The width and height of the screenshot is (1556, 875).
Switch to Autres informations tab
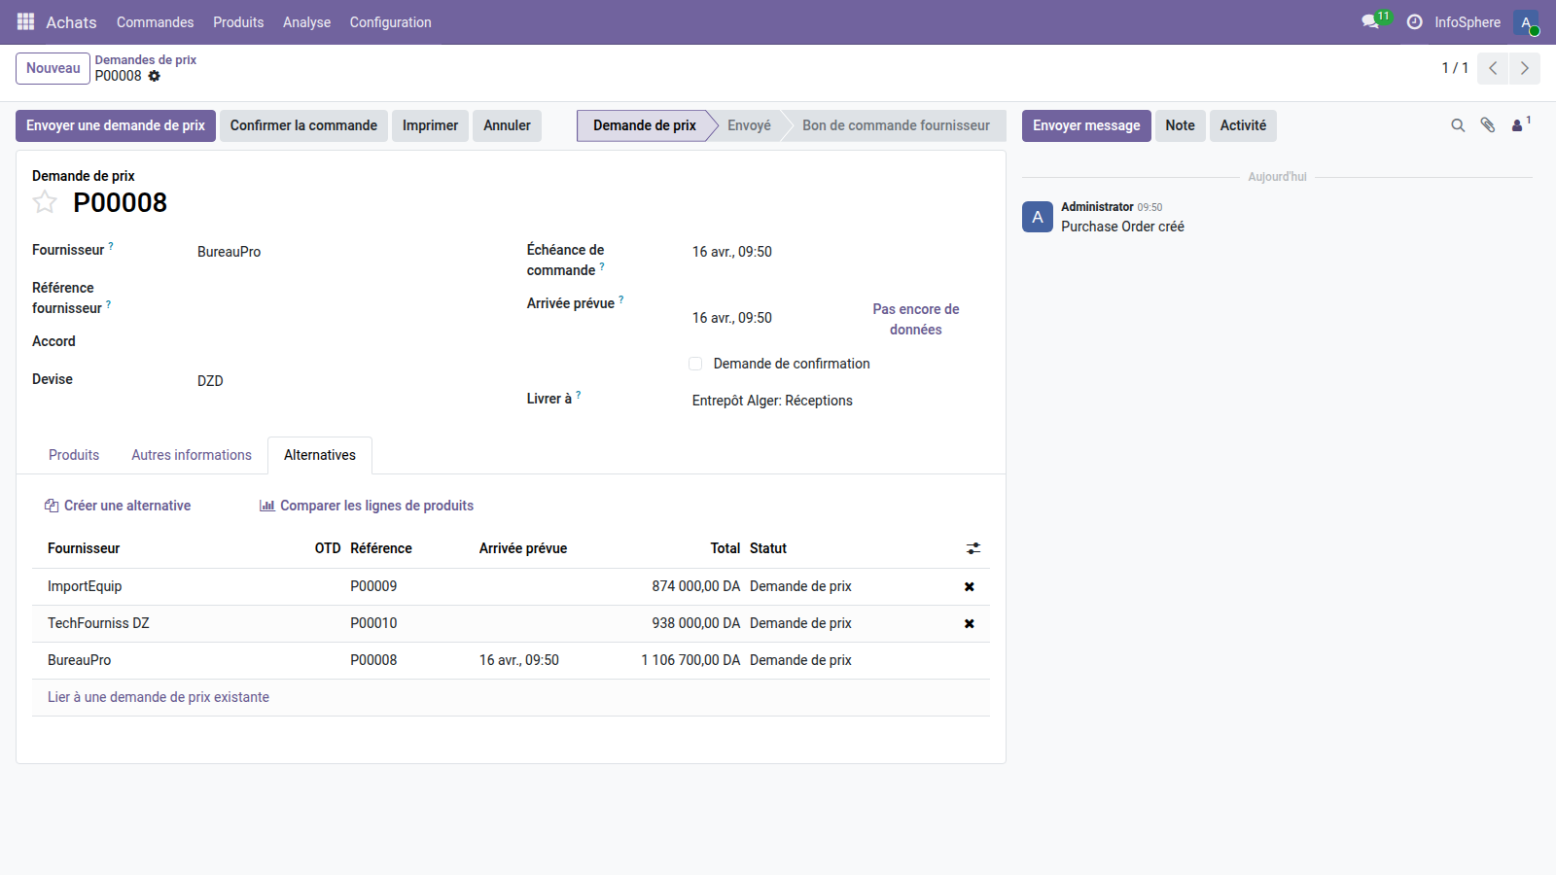[192, 455]
